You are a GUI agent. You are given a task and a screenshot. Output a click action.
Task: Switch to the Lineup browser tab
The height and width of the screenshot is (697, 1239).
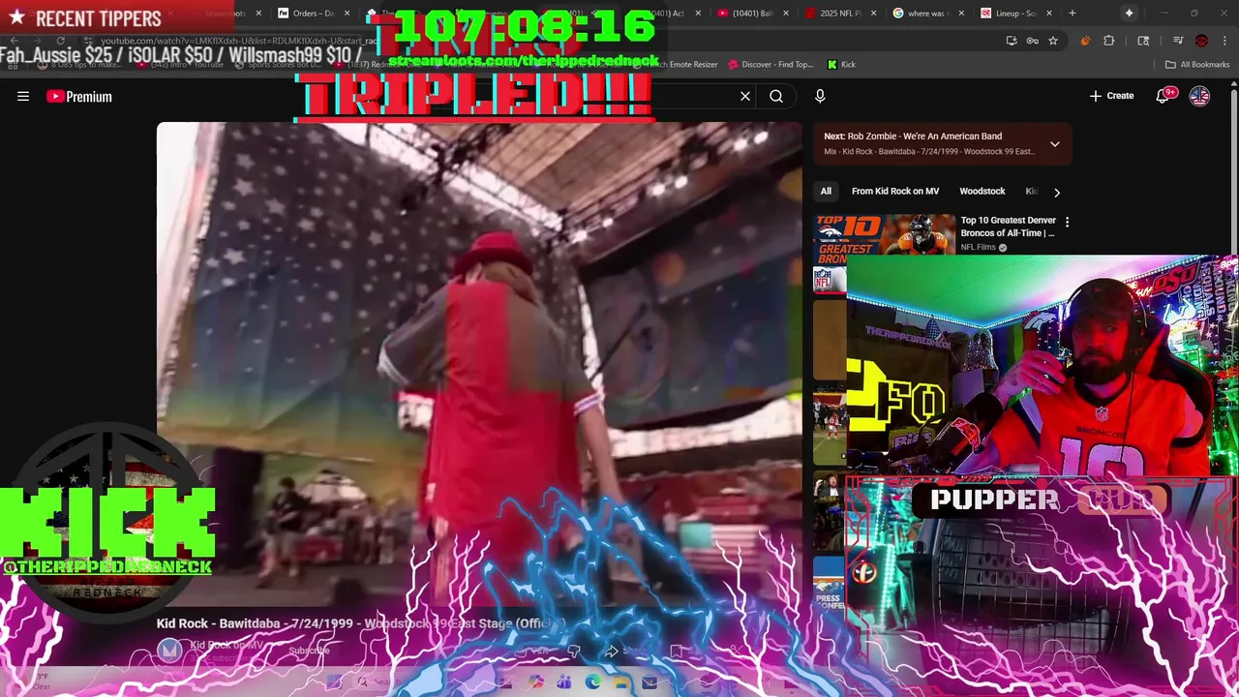click(1015, 14)
